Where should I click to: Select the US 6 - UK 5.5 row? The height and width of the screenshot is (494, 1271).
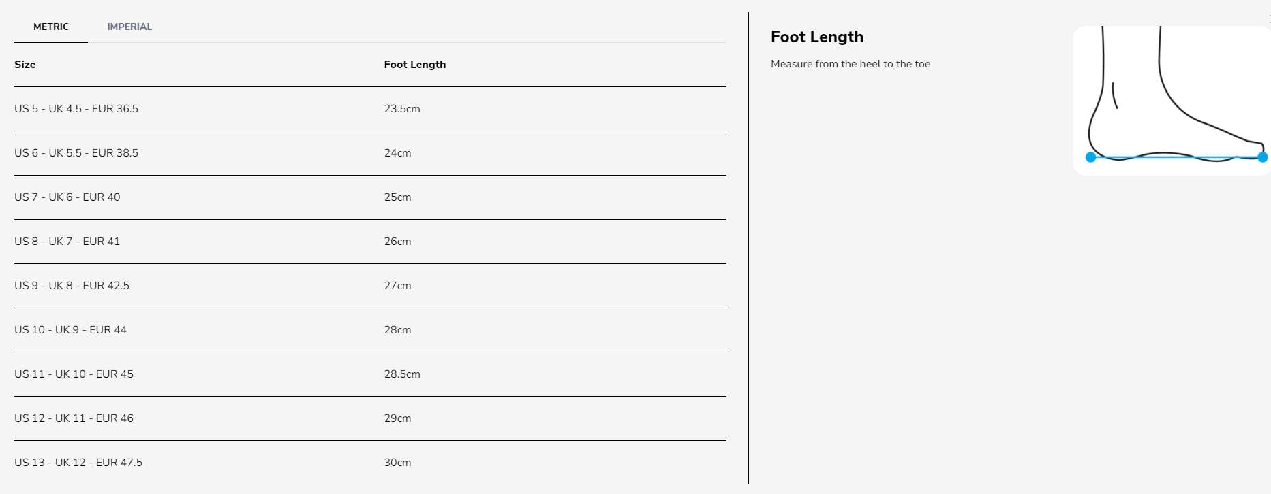pyautogui.click(x=76, y=153)
